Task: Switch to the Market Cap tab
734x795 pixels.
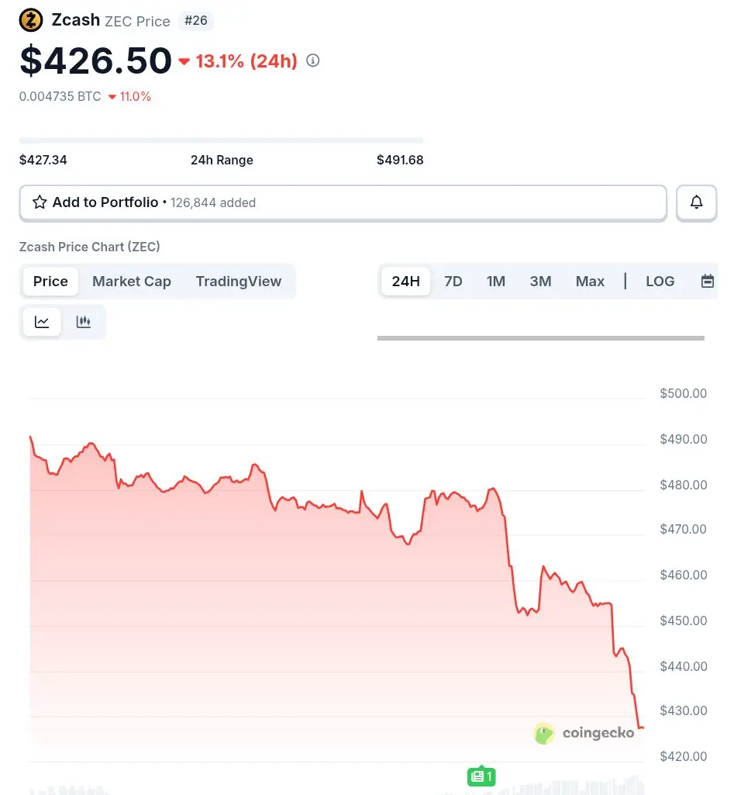Action: click(x=132, y=282)
